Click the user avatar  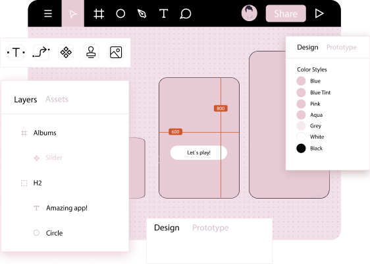(249, 13)
